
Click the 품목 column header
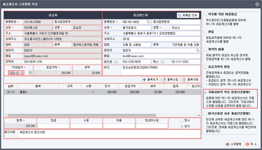pos(38,86)
